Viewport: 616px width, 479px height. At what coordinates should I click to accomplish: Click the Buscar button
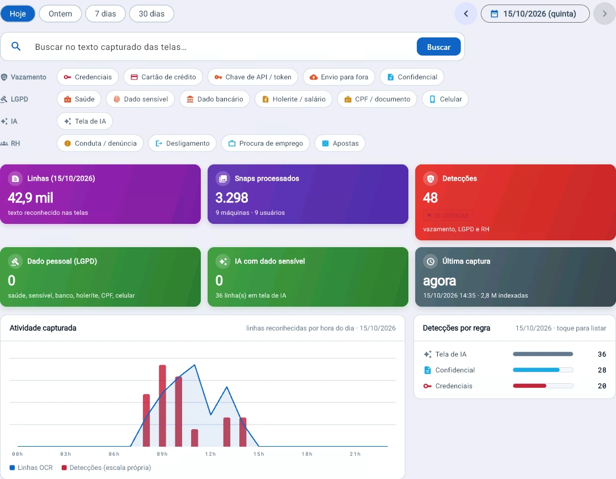[438, 46]
